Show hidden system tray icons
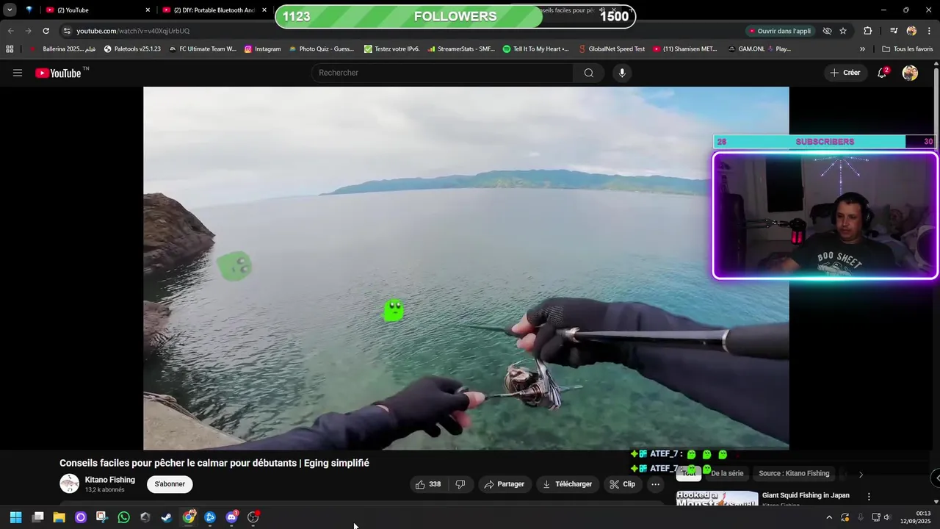The width and height of the screenshot is (940, 529). tap(829, 517)
